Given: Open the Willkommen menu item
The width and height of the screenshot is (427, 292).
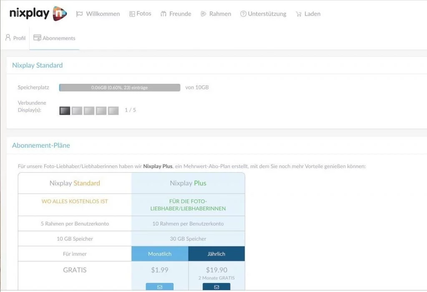Looking at the screenshot, I should (x=98, y=14).
